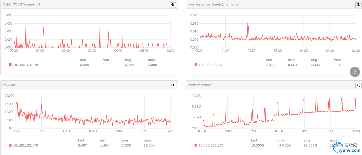This screenshot has width=362, height=155.
Task: Click the 20.000 axis label in cpu.user chart
Action: pyautogui.click(x=10, y=96)
